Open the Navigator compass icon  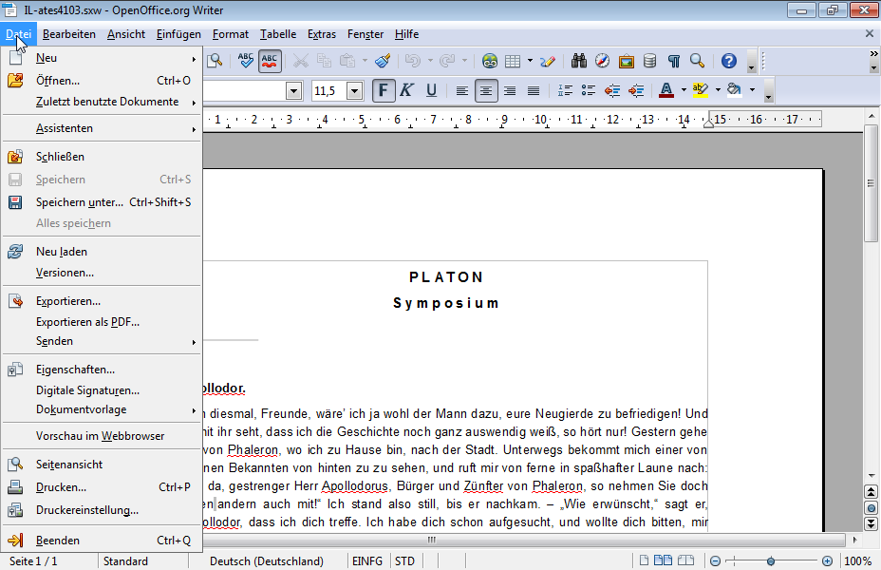coord(603,61)
